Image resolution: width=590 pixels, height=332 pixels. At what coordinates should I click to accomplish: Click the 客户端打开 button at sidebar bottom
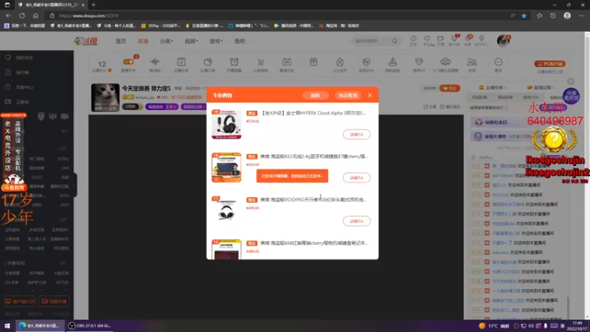pyautogui.click(x=20, y=302)
